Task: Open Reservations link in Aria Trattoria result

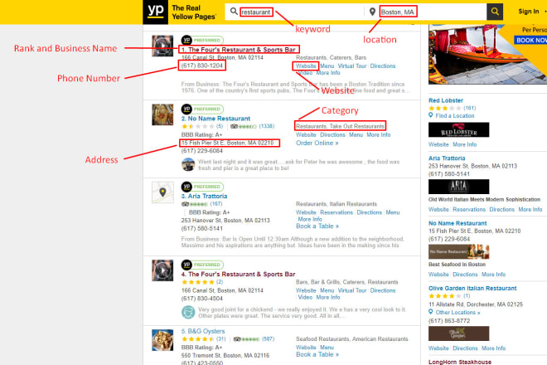Action: click(336, 212)
